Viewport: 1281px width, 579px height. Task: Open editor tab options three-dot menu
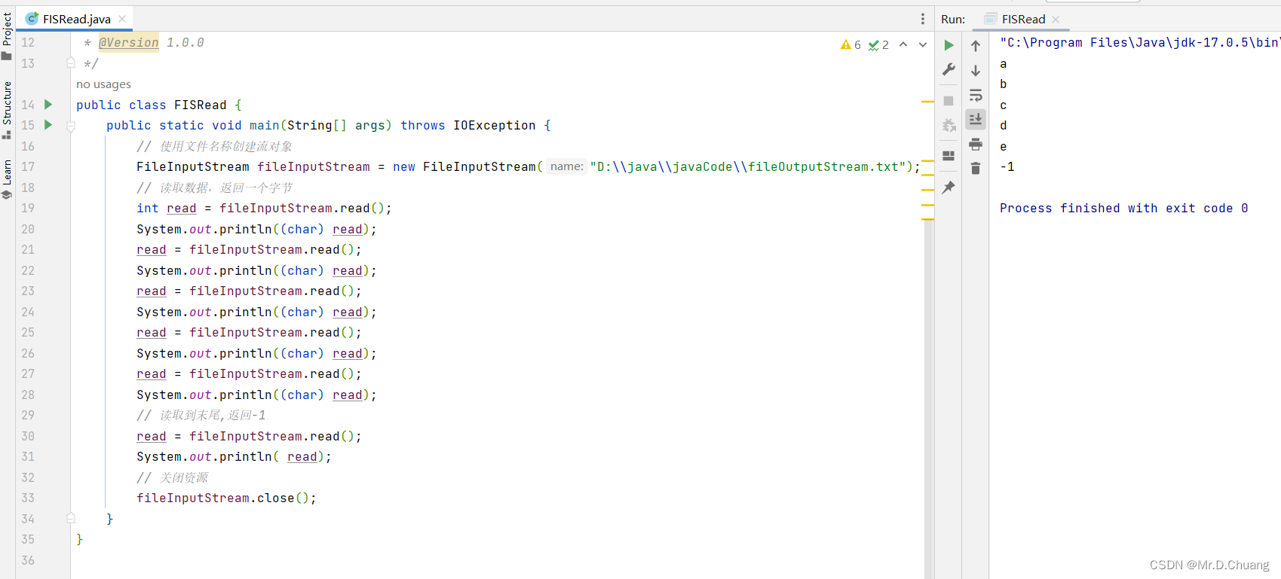(922, 19)
